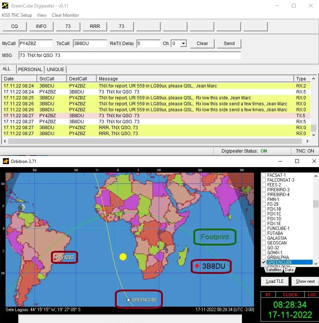The width and height of the screenshot is (319, 323).
Task: Click the GREENCUBE satellite star marker on map
Action: point(128,300)
